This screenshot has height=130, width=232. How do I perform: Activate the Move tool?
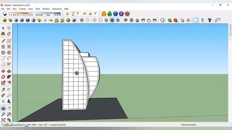click(x=3, y=71)
